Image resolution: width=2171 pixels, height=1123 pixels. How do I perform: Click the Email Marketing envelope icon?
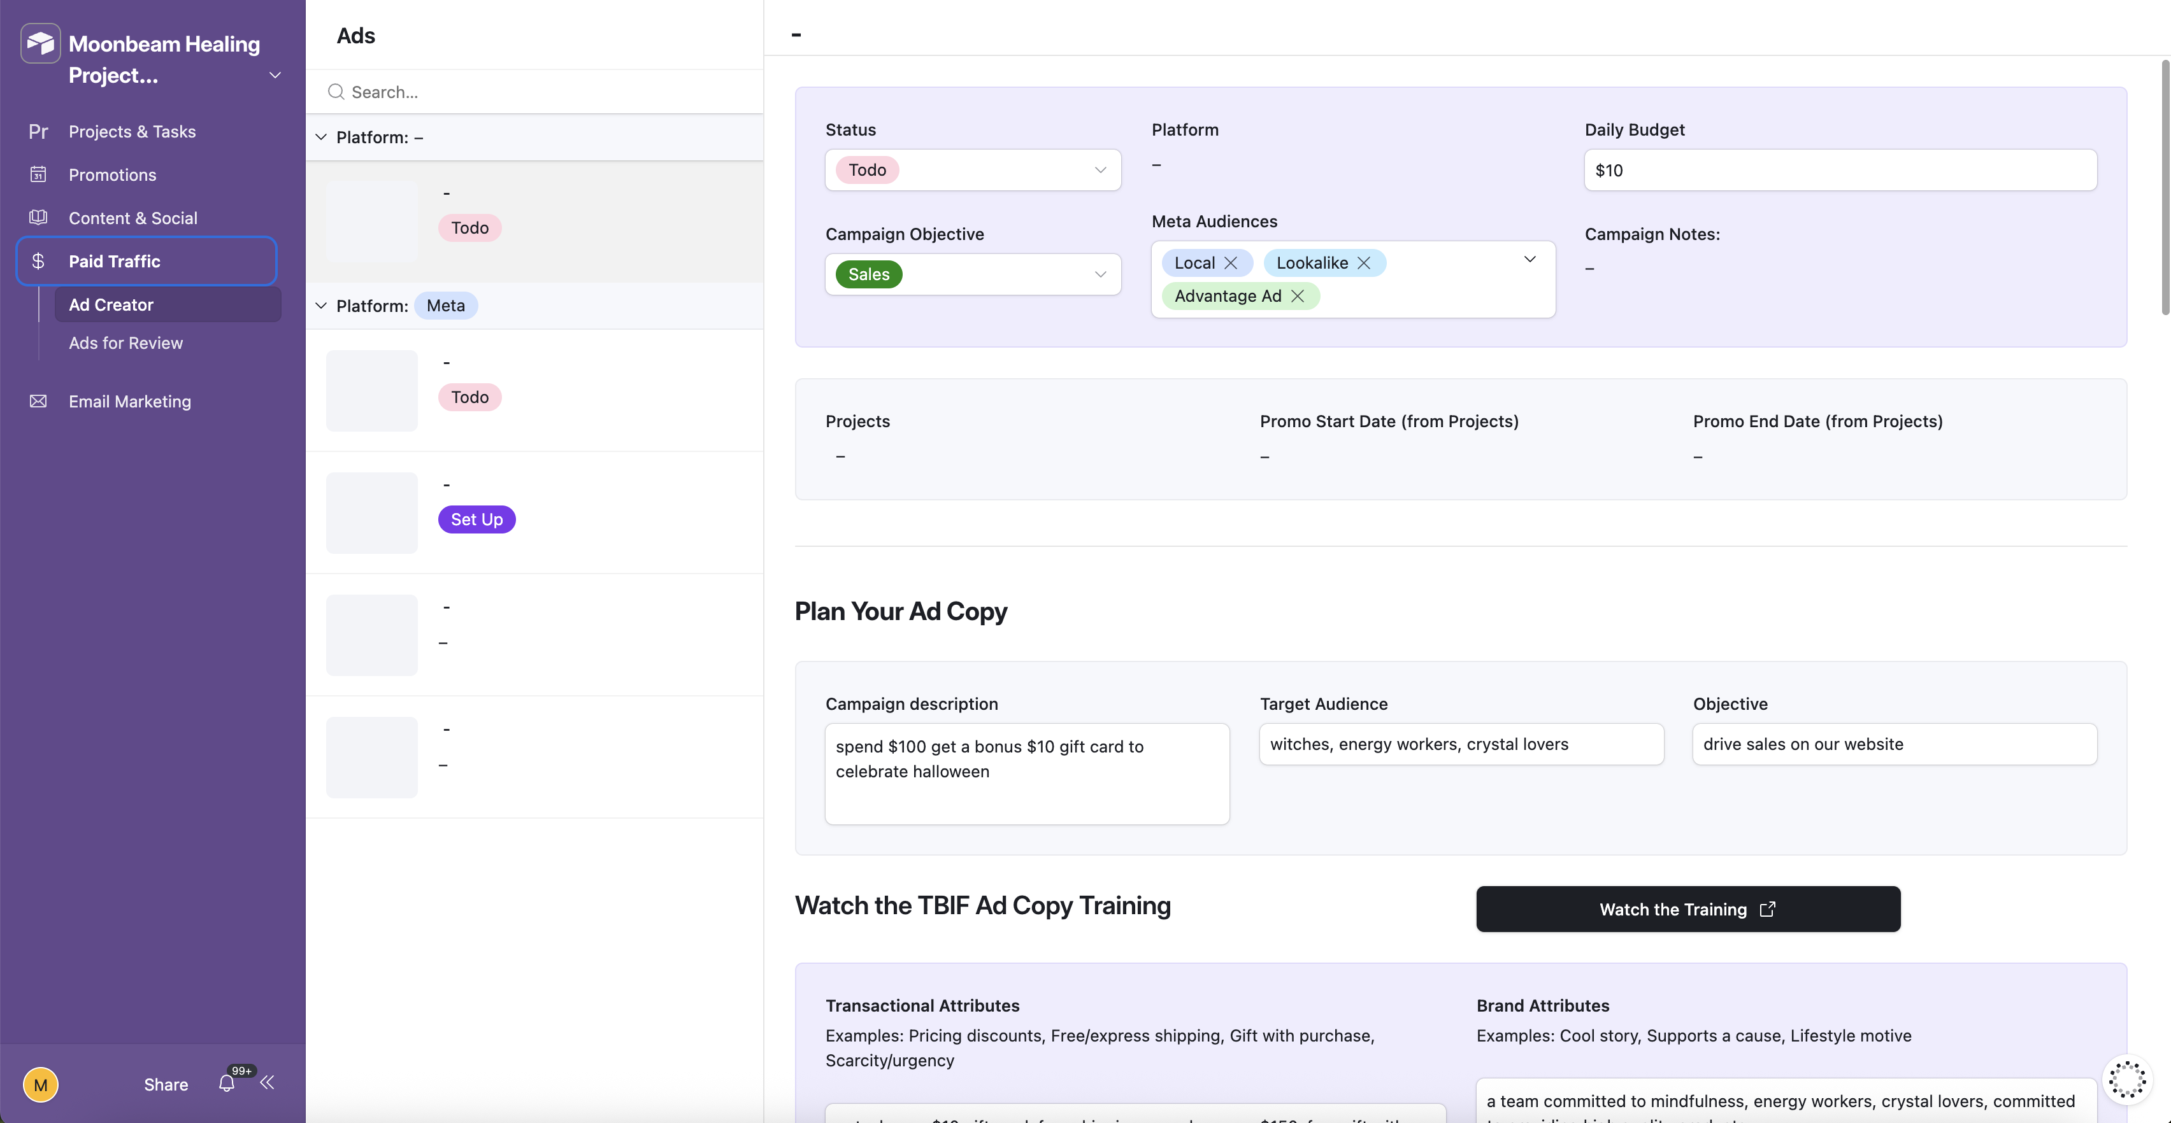click(x=38, y=401)
